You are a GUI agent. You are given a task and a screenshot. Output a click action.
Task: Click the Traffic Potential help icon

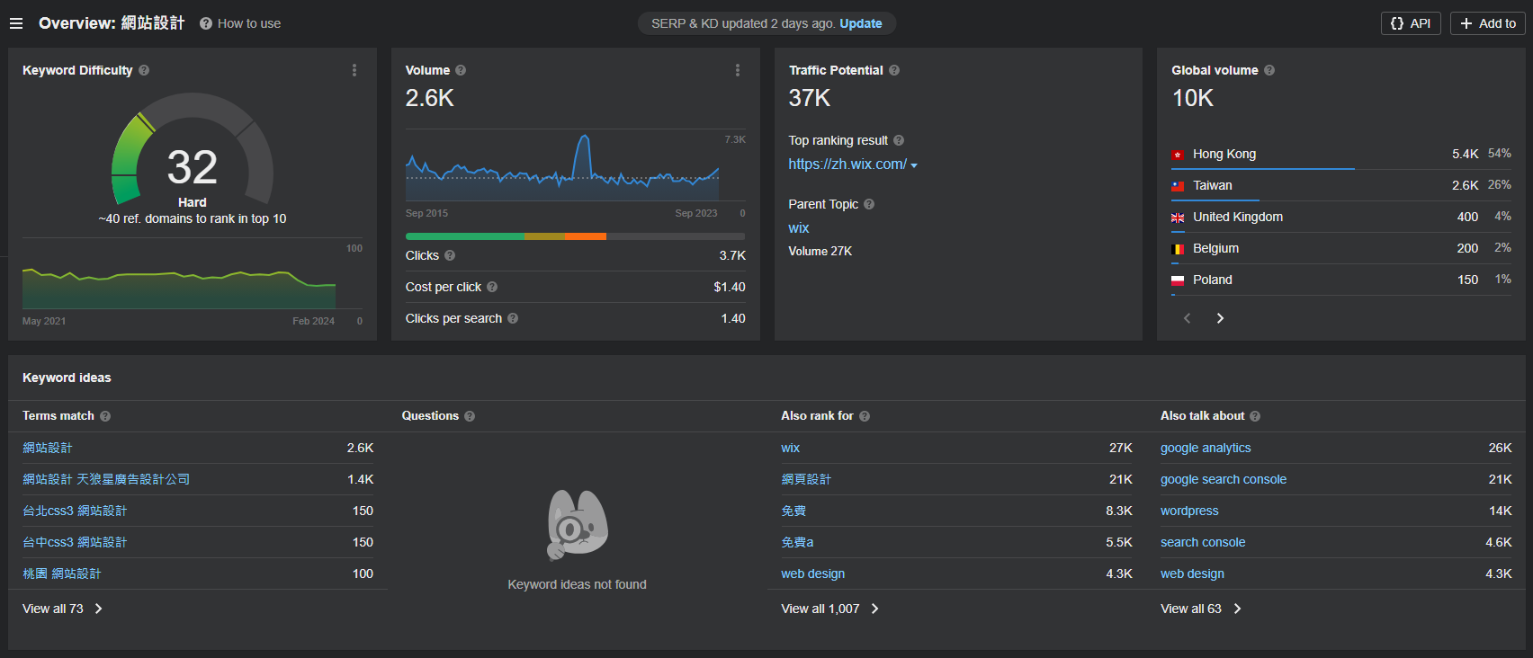(894, 70)
